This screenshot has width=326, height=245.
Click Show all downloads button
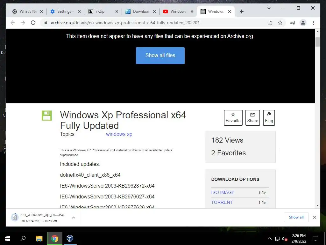296,217
